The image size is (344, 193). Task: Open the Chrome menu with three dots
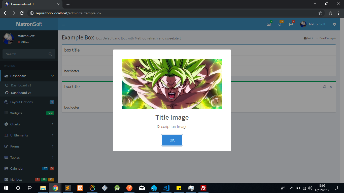click(338, 13)
